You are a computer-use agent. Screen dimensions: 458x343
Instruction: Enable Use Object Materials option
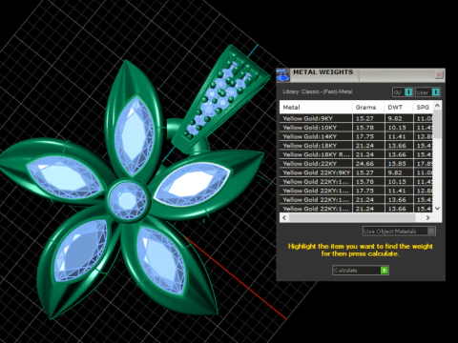(399, 232)
